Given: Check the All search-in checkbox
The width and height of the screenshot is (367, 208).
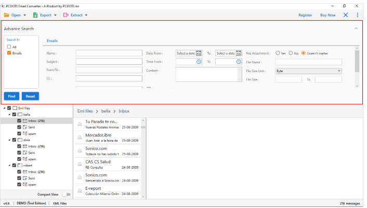Looking at the screenshot, I should pyautogui.click(x=9, y=47).
